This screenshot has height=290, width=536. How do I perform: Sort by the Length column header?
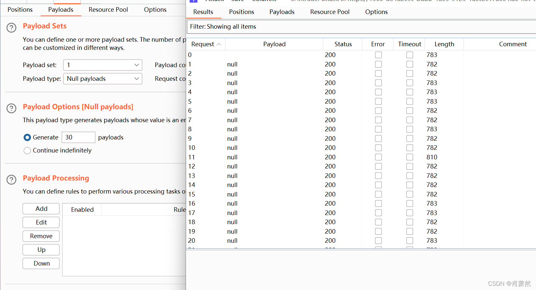click(444, 44)
